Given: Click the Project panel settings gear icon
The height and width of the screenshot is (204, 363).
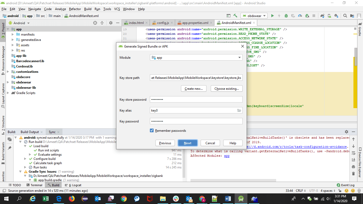Looking at the screenshot, I should pyautogui.click(x=111, y=23).
